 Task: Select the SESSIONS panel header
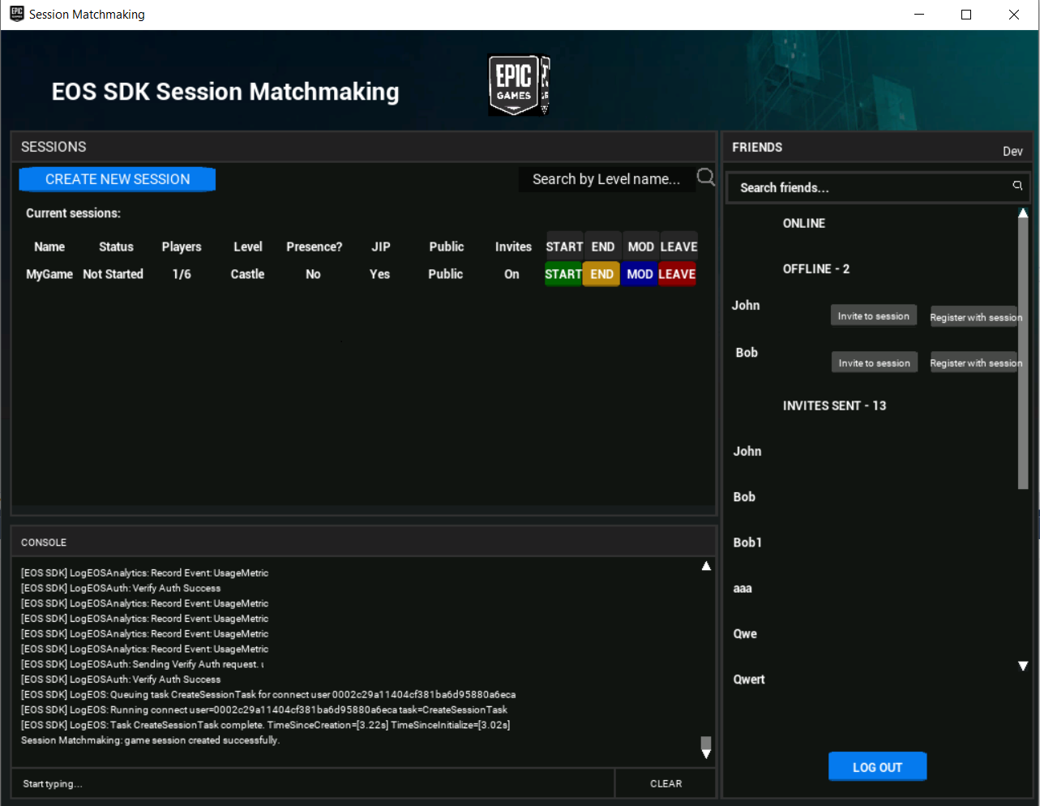point(53,147)
